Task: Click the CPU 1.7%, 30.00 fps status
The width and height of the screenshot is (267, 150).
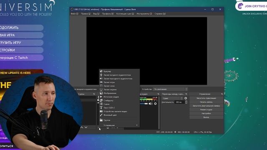Action: coord(203,132)
